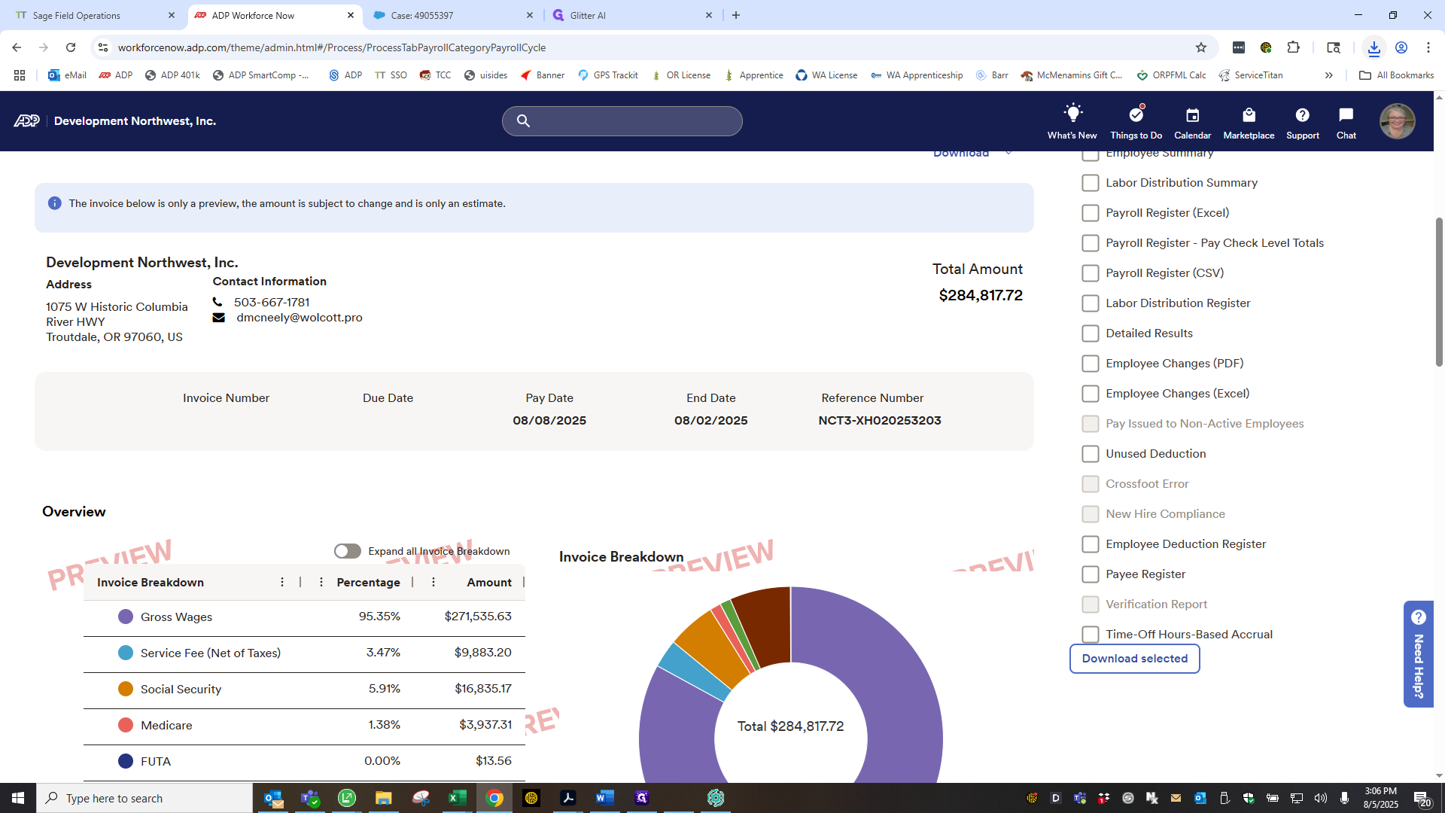1445x813 pixels.
Task: Check the Employee Deduction Register checkbox
Action: [x=1090, y=544]
